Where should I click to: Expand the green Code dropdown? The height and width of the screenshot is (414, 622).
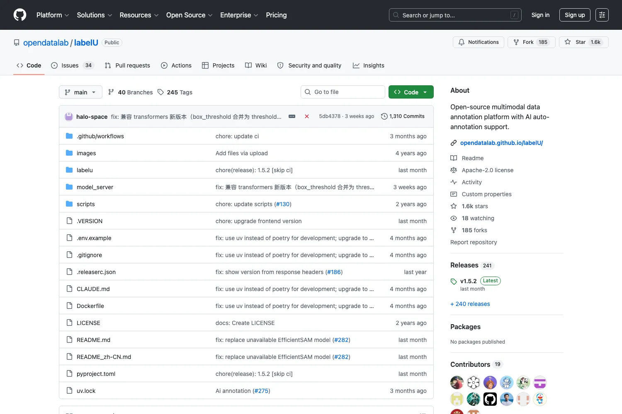(411, 92)
